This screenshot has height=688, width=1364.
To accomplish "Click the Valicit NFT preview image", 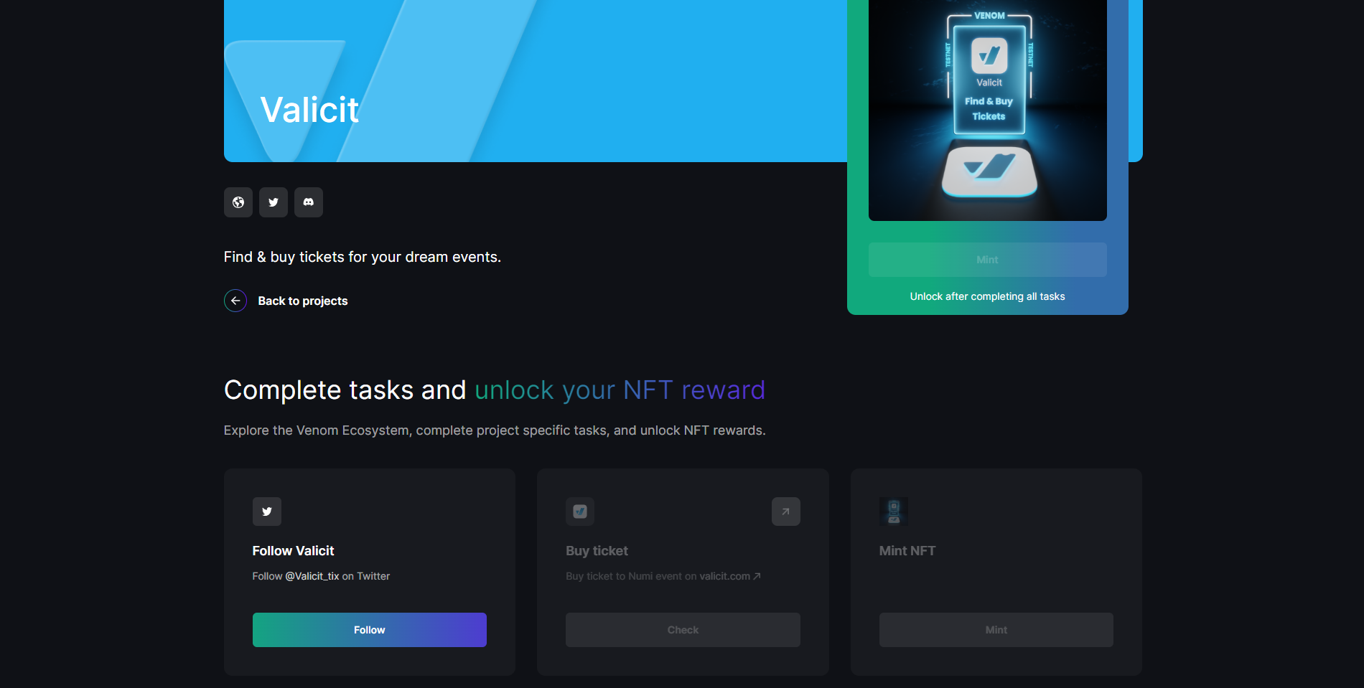I will tap(988, 110).
